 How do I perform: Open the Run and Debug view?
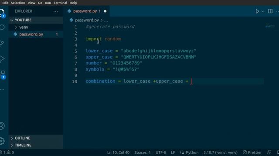point(2,59)
